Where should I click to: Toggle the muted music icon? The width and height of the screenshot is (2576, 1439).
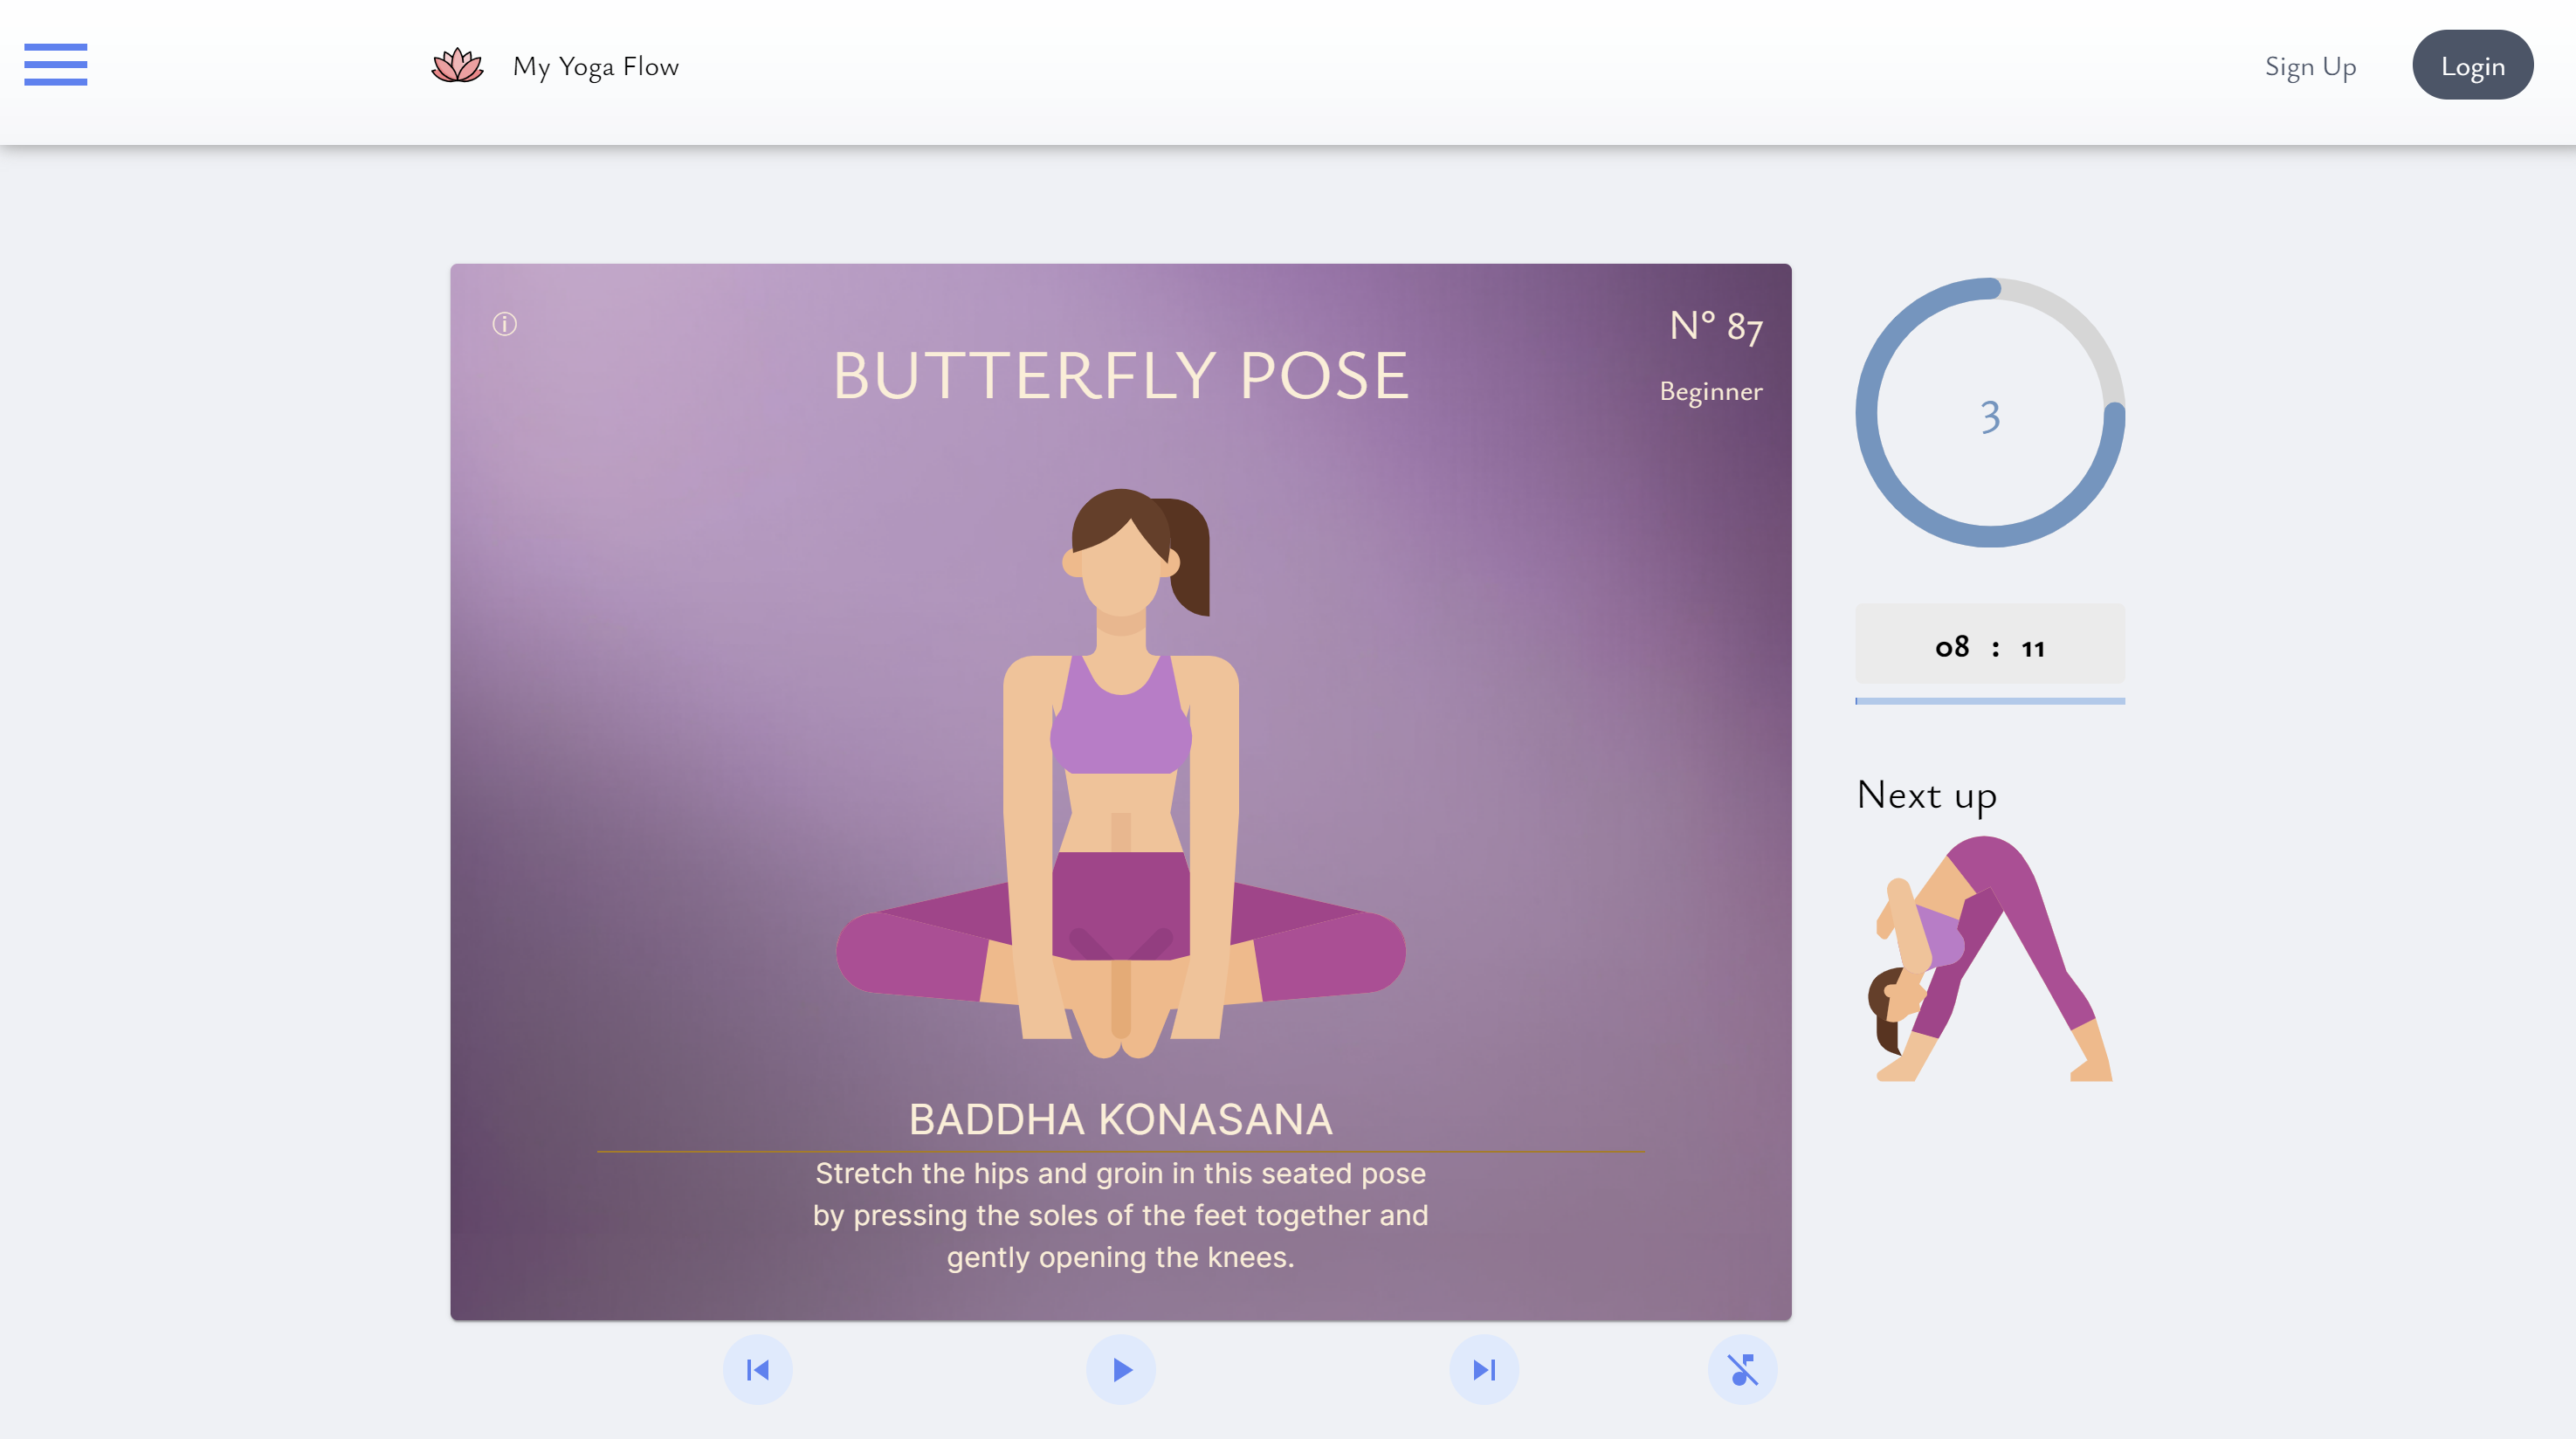pos(1741,1369)
